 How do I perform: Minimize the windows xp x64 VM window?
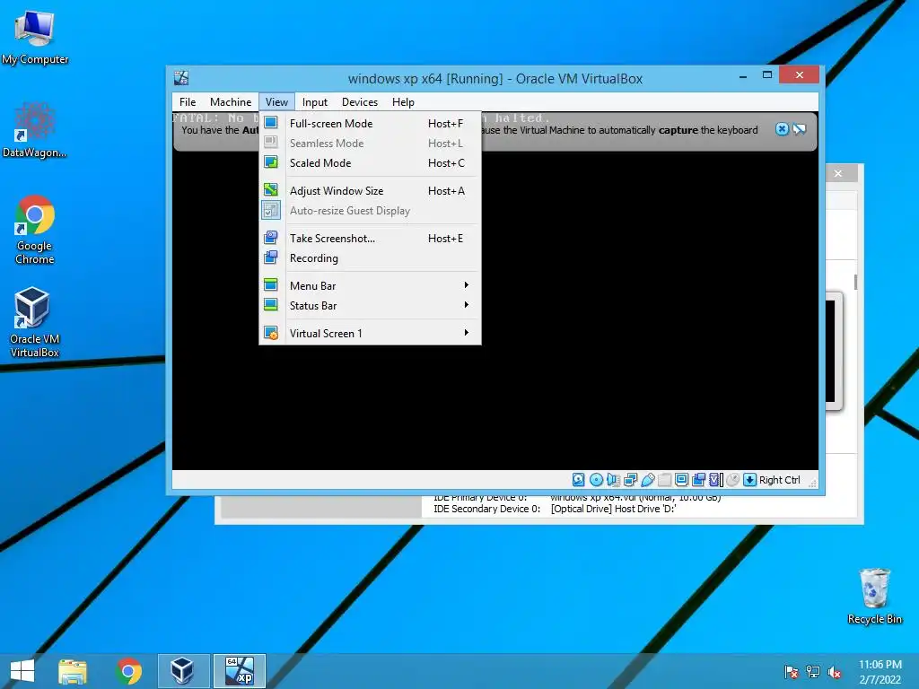[742, 75]
